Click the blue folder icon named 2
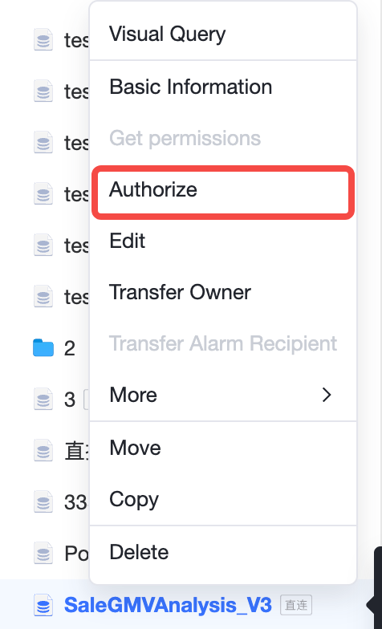Viewport: 382px width, 629px height. (43, 348)
